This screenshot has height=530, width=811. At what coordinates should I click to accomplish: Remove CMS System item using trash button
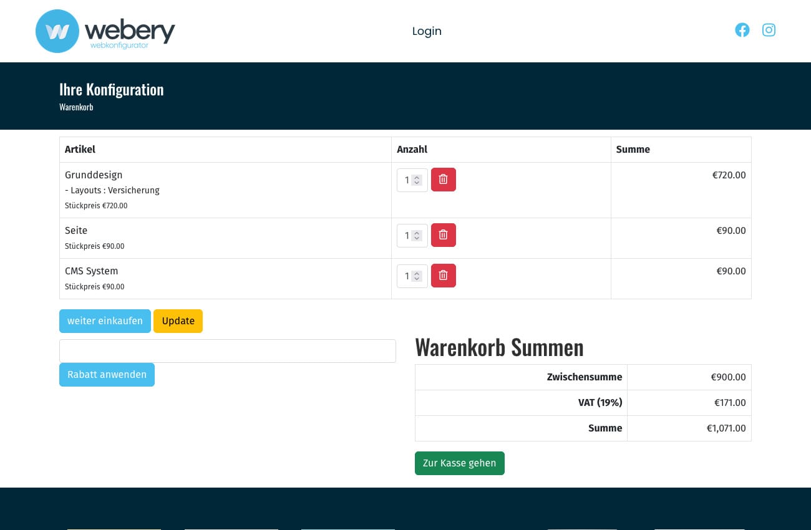(x=443, y=276)
